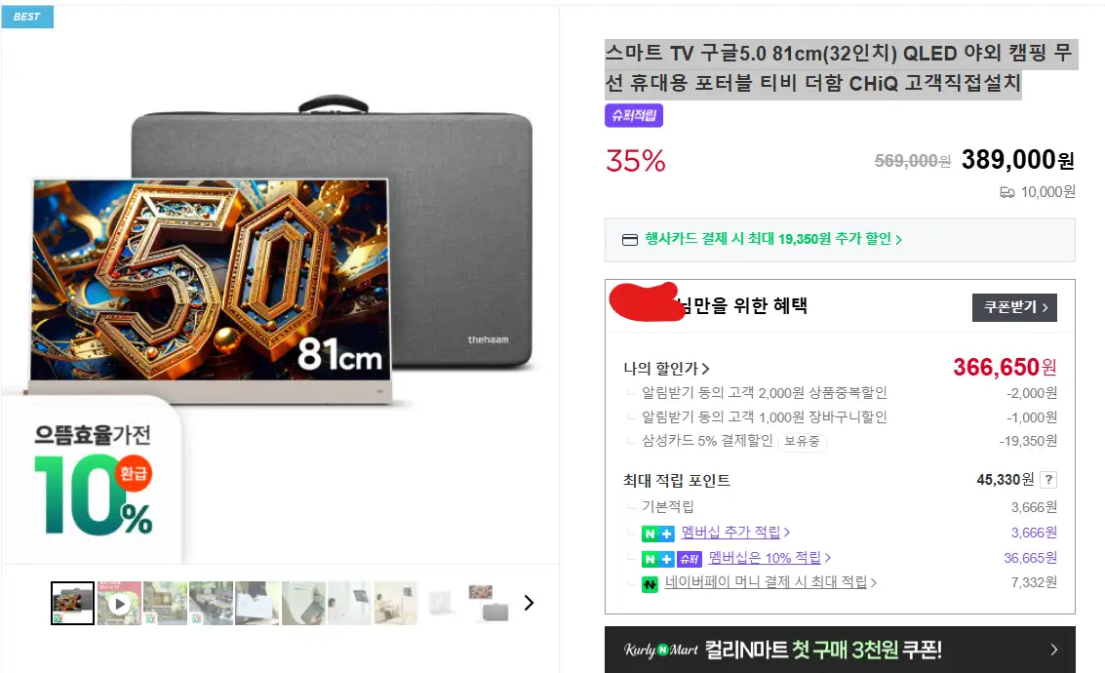Expand 나의 할인가 details
The height and width of the screenshot is (673, 1105).
click(x=667, y=369)
